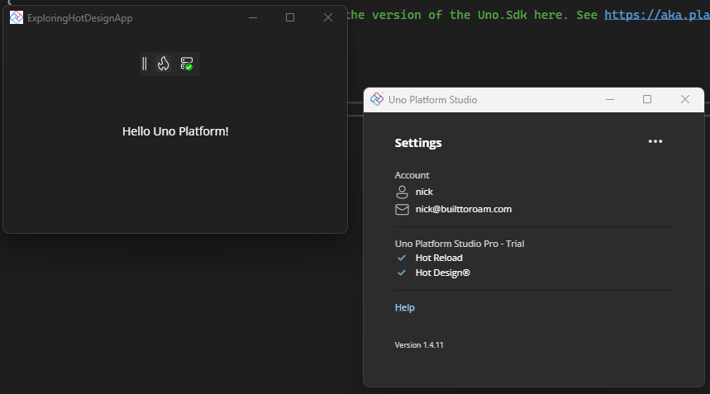Click the envelope email icon
710x394 pixels.
click(402, 210)
